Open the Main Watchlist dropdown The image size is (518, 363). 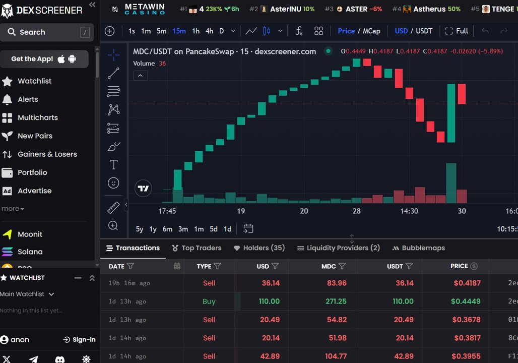click(27, 294)
